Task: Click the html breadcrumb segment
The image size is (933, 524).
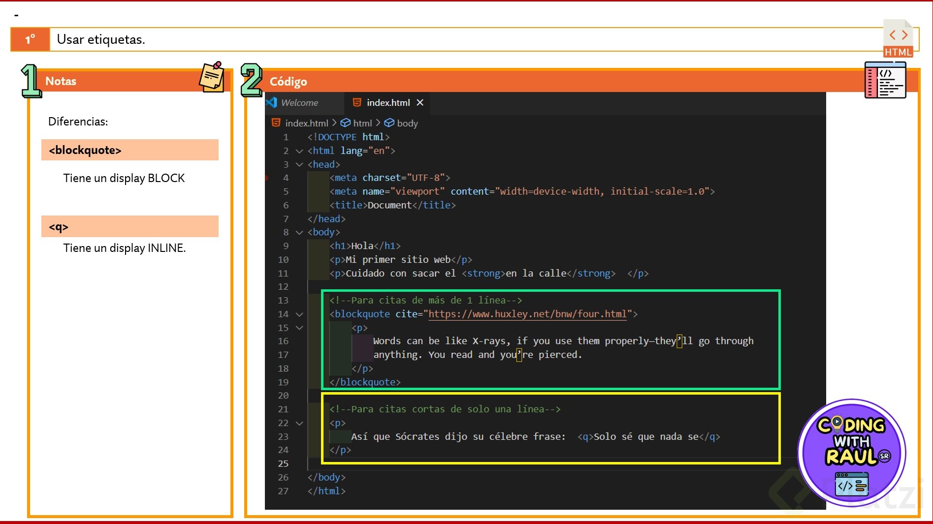Action: [362, 123]
